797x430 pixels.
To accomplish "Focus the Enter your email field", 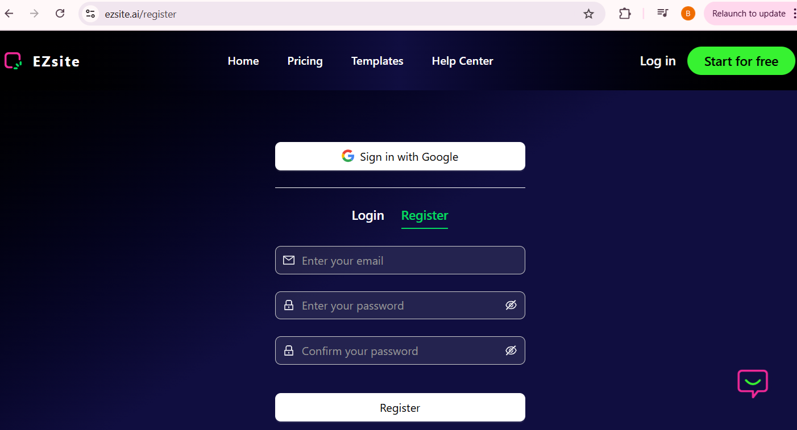I will (400, 260).
